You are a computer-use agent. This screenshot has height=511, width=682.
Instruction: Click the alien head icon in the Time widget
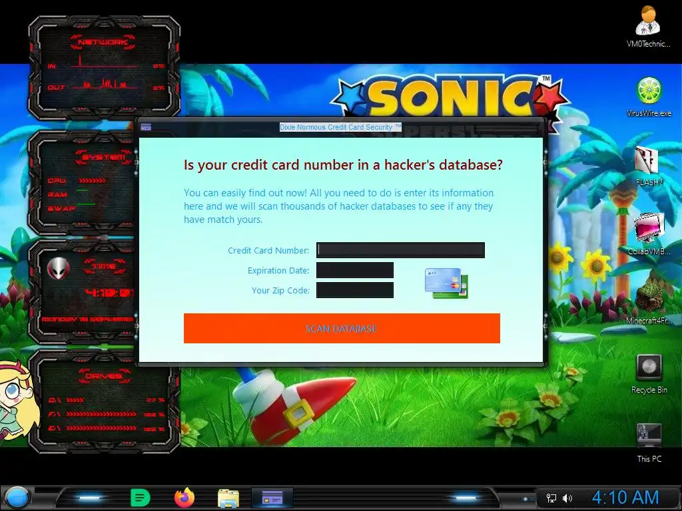59,269
